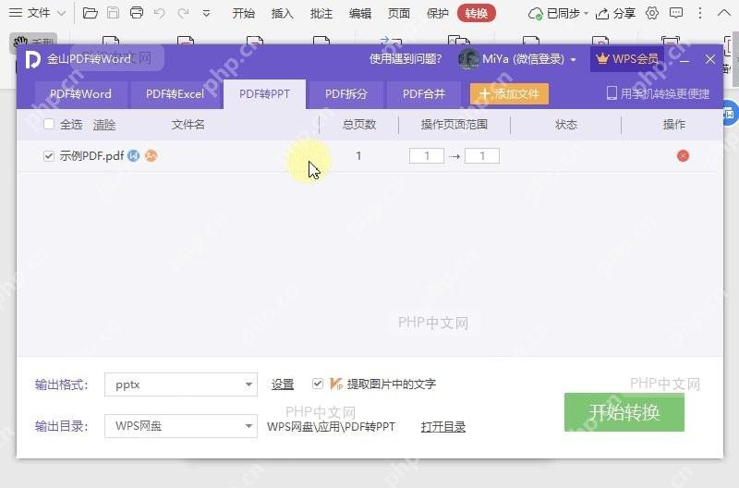
Task: Select the red 转换 tab
Action: (476, 13)
